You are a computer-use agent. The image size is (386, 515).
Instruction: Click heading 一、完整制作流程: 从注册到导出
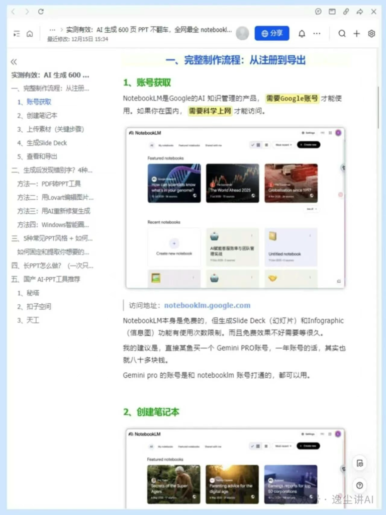(x=236, y=60)
